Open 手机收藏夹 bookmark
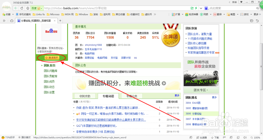The height and width of the screenshot is (140, 263). pyautogui.click(x=23, y=14)
